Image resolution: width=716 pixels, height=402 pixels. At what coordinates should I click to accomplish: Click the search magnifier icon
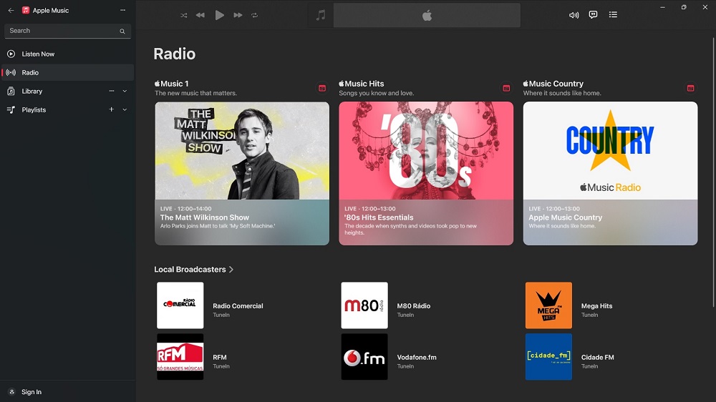point(122,31)
